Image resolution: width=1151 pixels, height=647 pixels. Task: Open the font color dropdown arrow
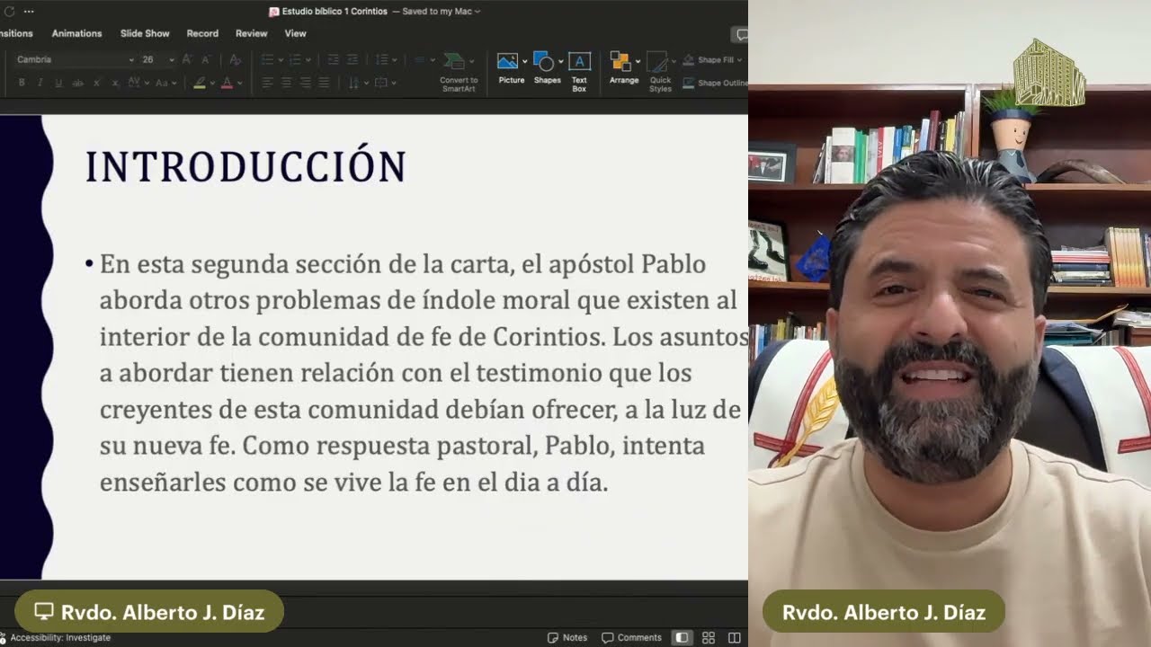coord(240,83)
